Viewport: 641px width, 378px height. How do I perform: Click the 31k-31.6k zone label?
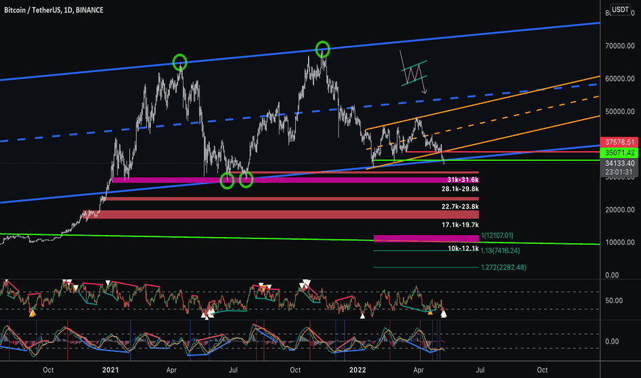click(x=463, y=180)
